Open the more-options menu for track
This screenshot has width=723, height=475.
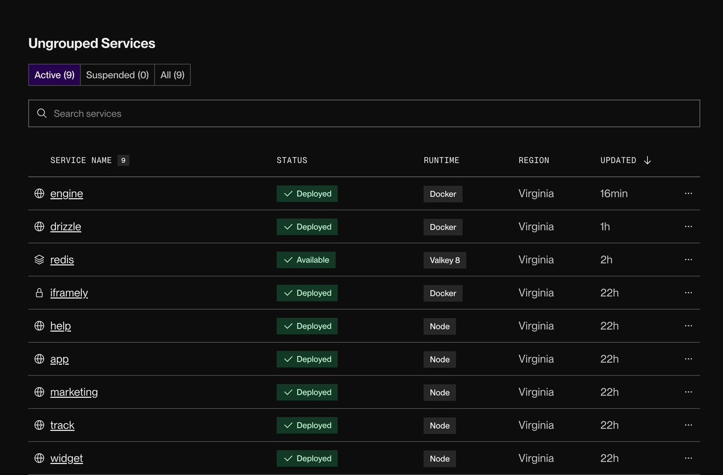[689, 425]
